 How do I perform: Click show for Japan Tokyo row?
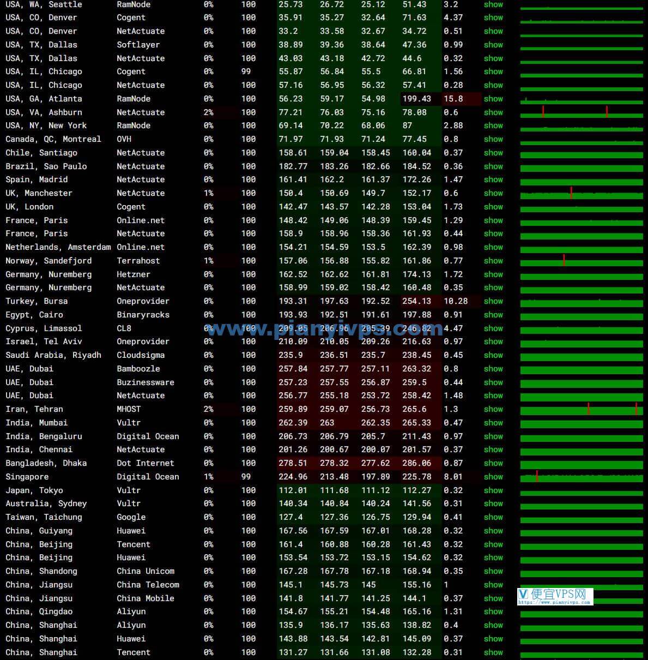click(x=493, y=490)
